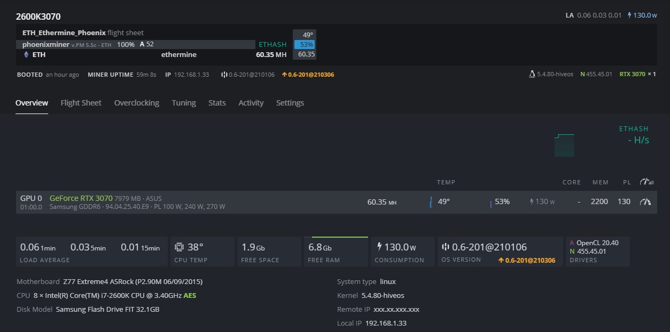Image resolution: width=670 pixels, height=332 pixels.
Task: Click the Ethereum coin icon beside ETH
Action: click(x=26, y=54)
